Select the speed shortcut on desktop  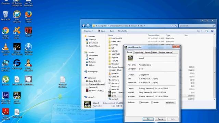click(17, 98)
